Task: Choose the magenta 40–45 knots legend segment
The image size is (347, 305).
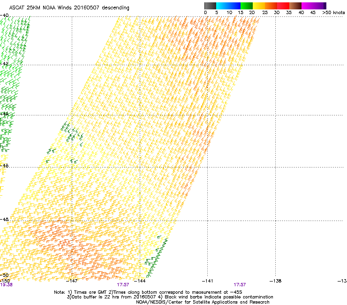Action: point(308,6)
